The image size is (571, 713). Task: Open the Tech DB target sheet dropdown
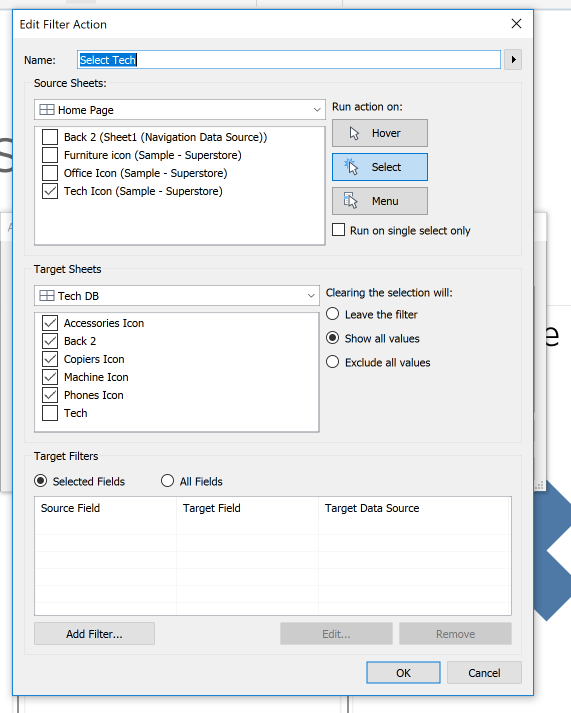(310, 295)
